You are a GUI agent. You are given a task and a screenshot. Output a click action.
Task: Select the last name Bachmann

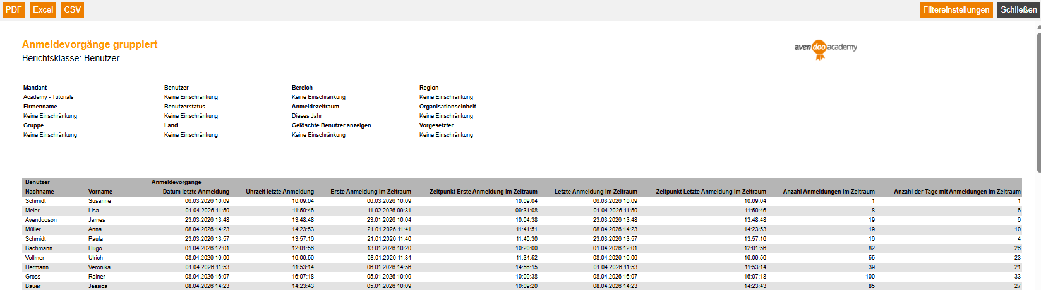39,248
